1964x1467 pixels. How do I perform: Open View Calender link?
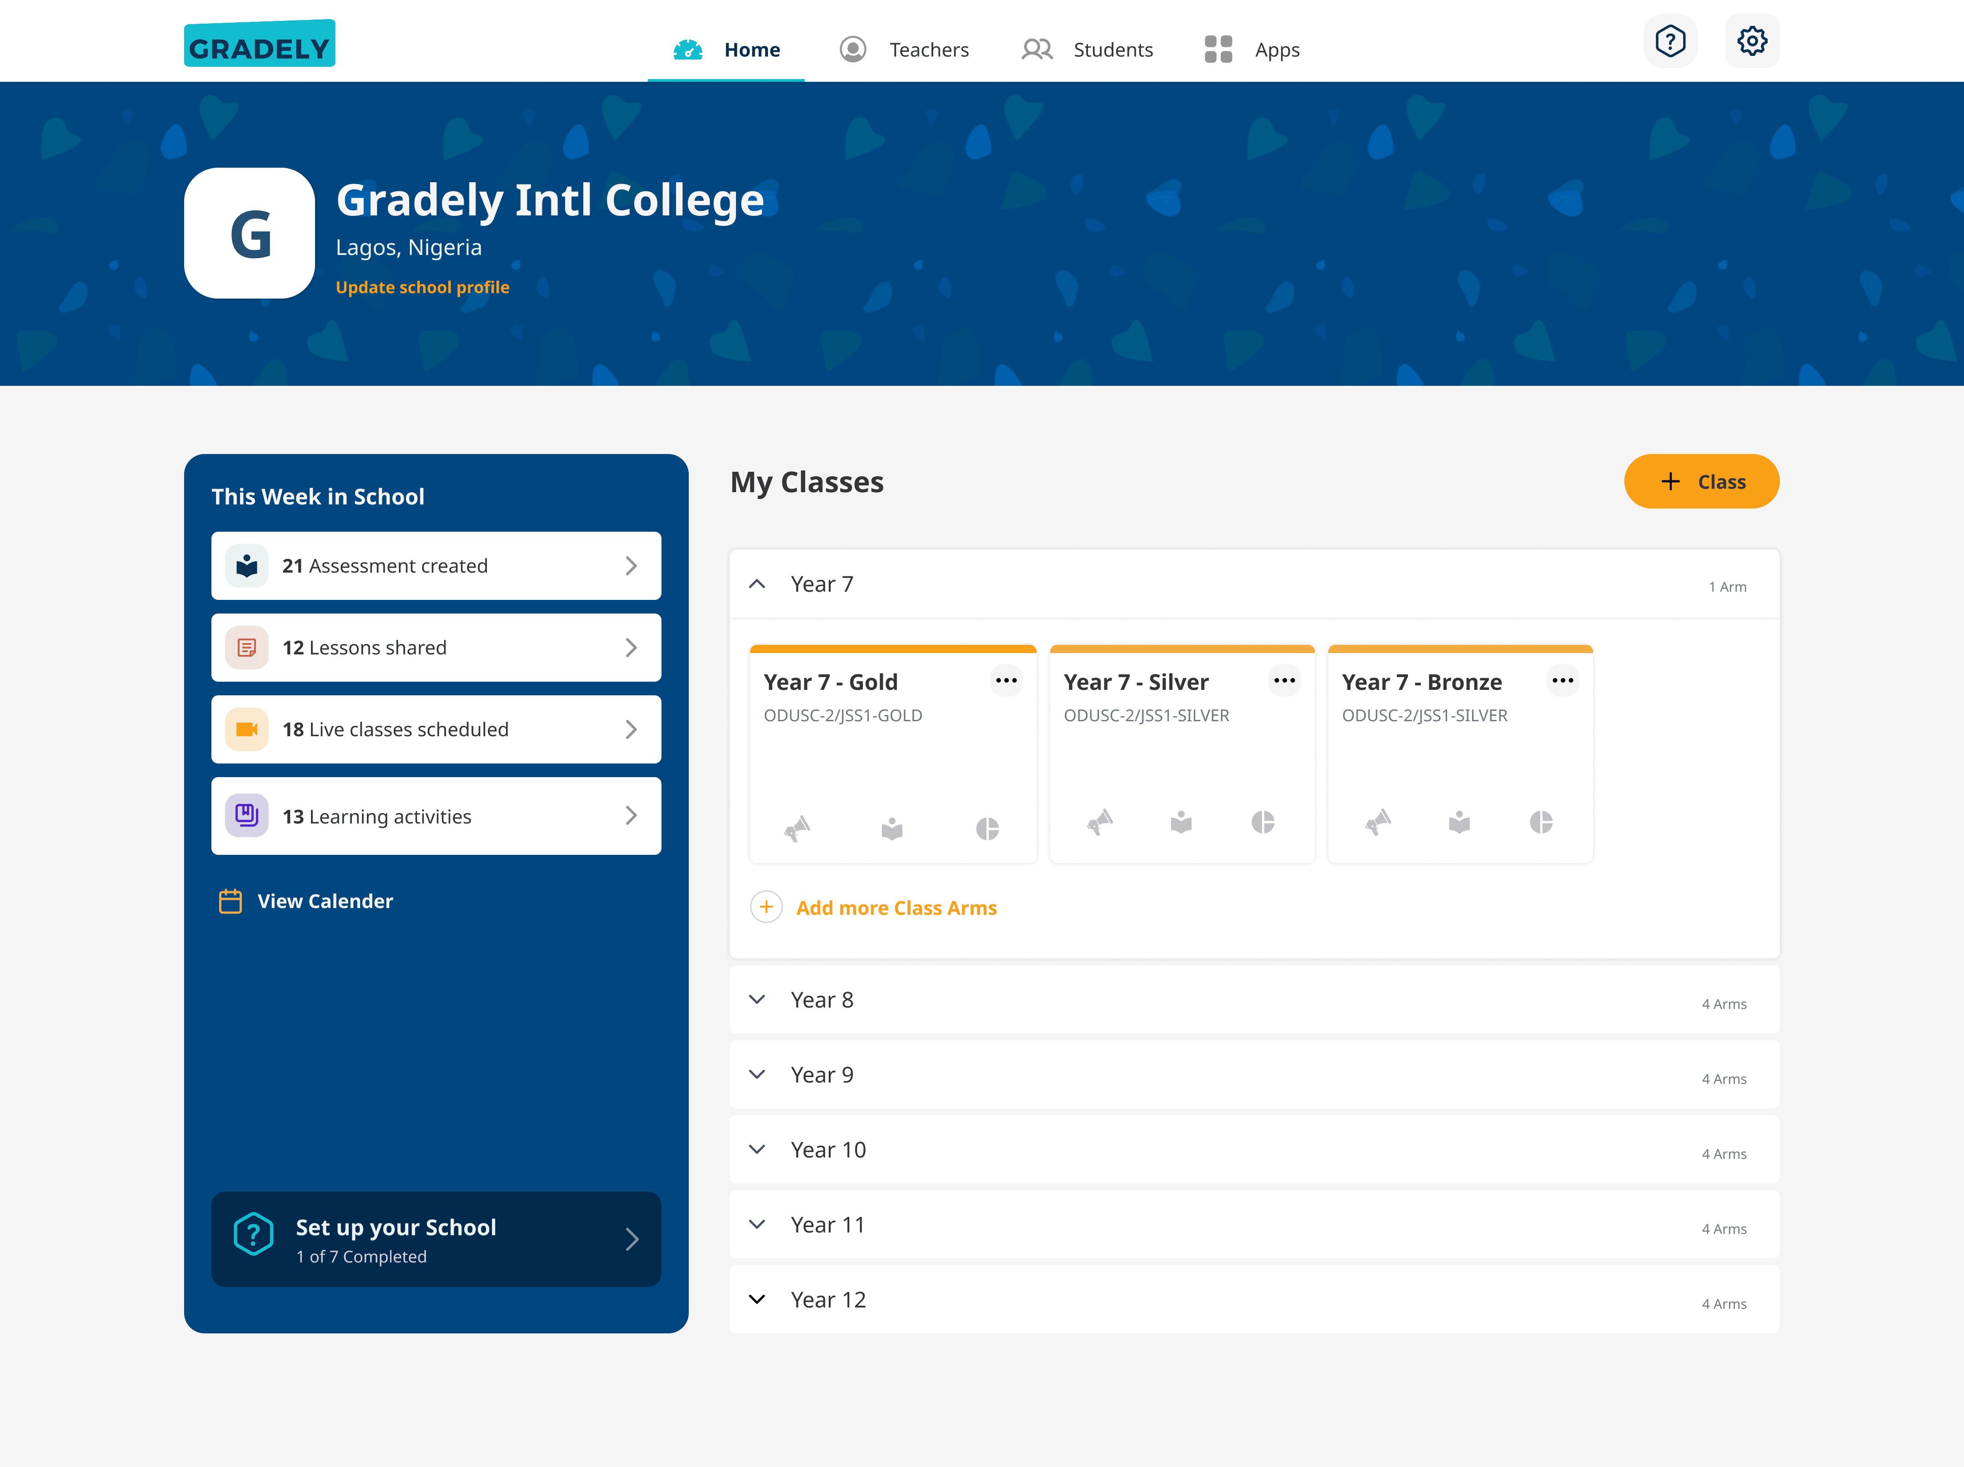306,901
